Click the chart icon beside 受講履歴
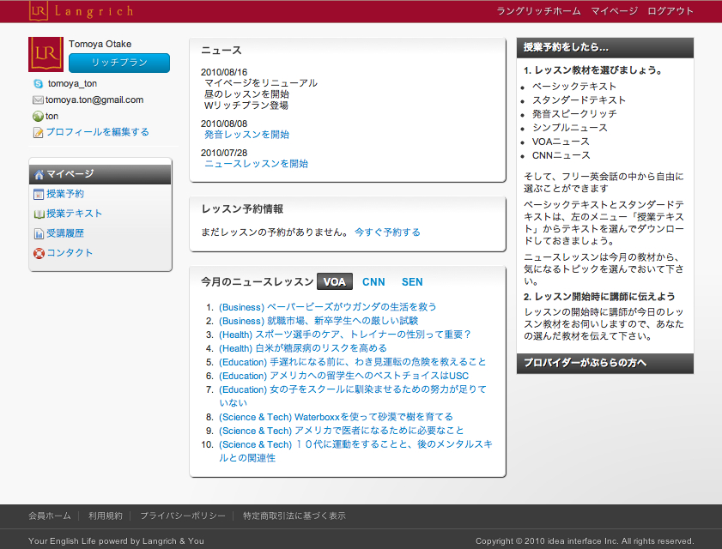This screenshot has height=549, width=722. point(39,234)
